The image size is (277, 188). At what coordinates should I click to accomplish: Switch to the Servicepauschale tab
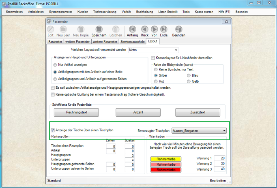(132, 41)
